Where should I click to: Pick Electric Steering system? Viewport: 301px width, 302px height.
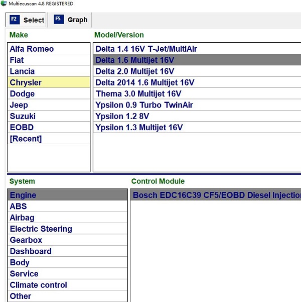click(x=68, y=229)
